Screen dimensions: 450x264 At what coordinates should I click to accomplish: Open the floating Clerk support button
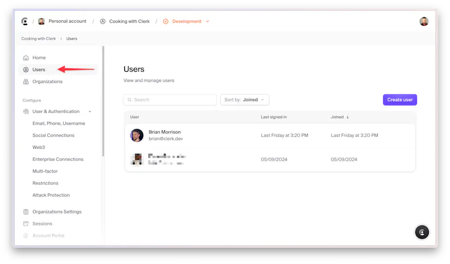[422, 232]
